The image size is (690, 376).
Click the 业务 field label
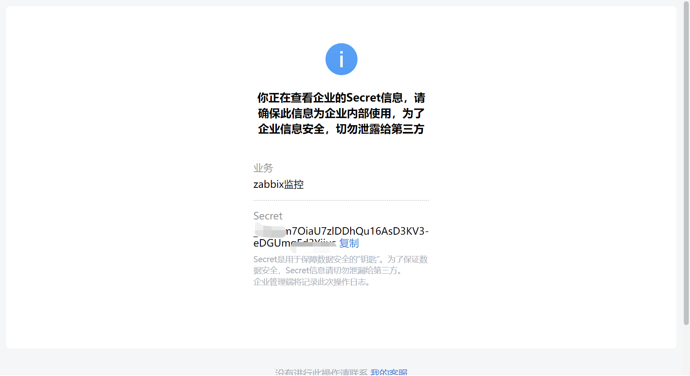pyautogui.click(x=263, y=168)
